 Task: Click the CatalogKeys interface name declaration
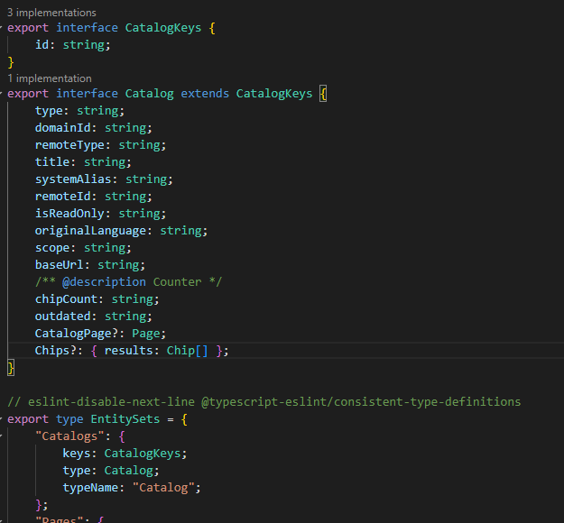[163, 28]
